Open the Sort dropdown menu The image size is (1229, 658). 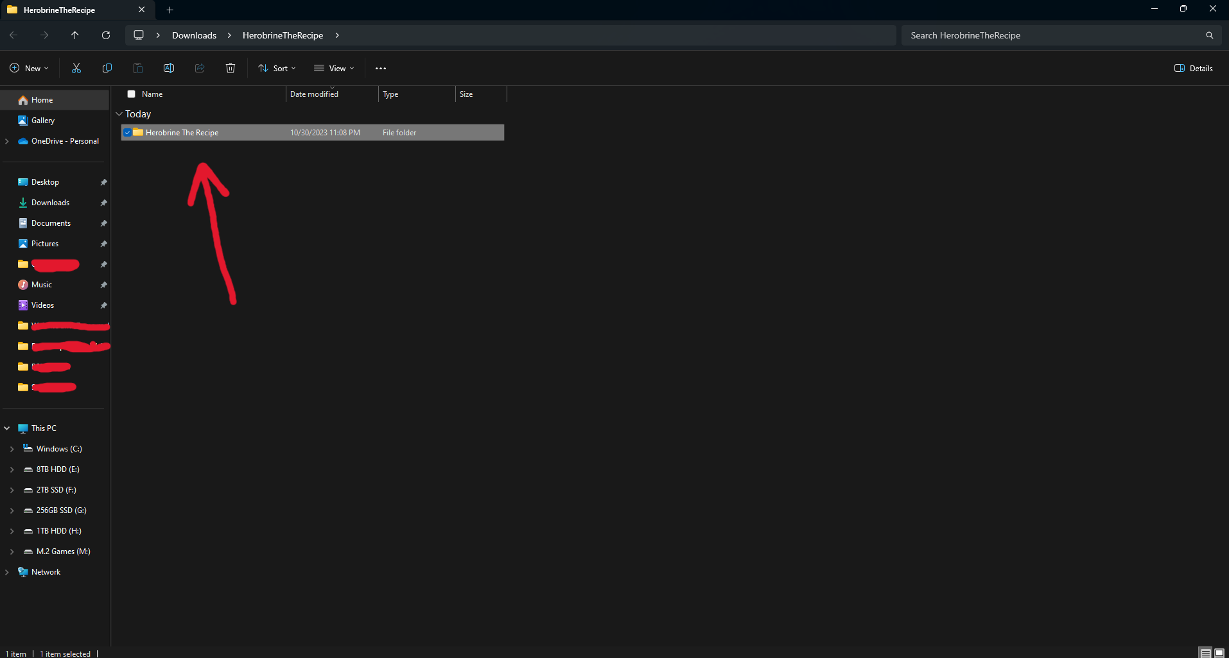tap(277, 69)
